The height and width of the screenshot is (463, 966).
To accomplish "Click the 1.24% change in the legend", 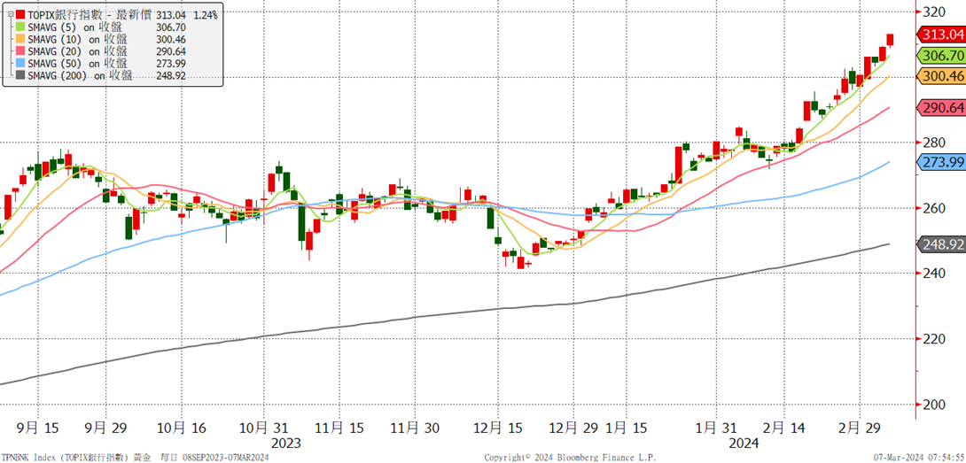I will [x=205, y=15].
